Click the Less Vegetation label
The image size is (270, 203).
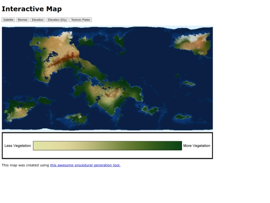click(x=17, y=146)
